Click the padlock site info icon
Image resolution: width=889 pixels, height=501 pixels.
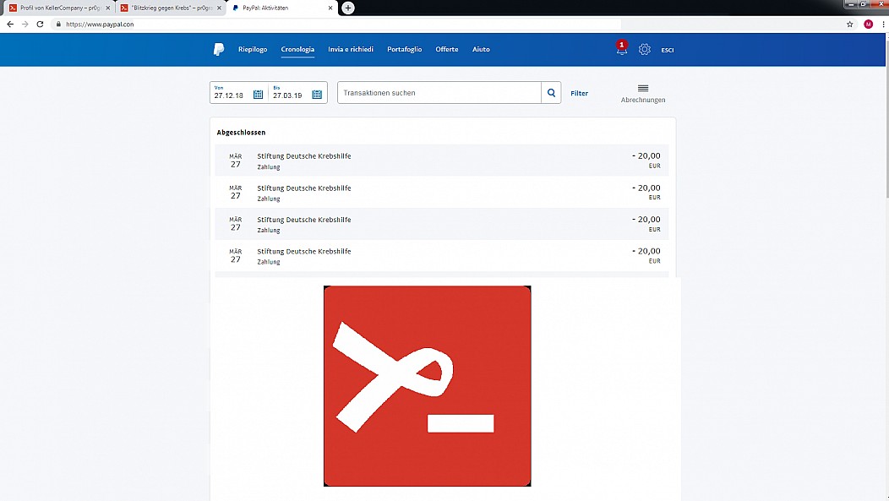click(58, 25)
